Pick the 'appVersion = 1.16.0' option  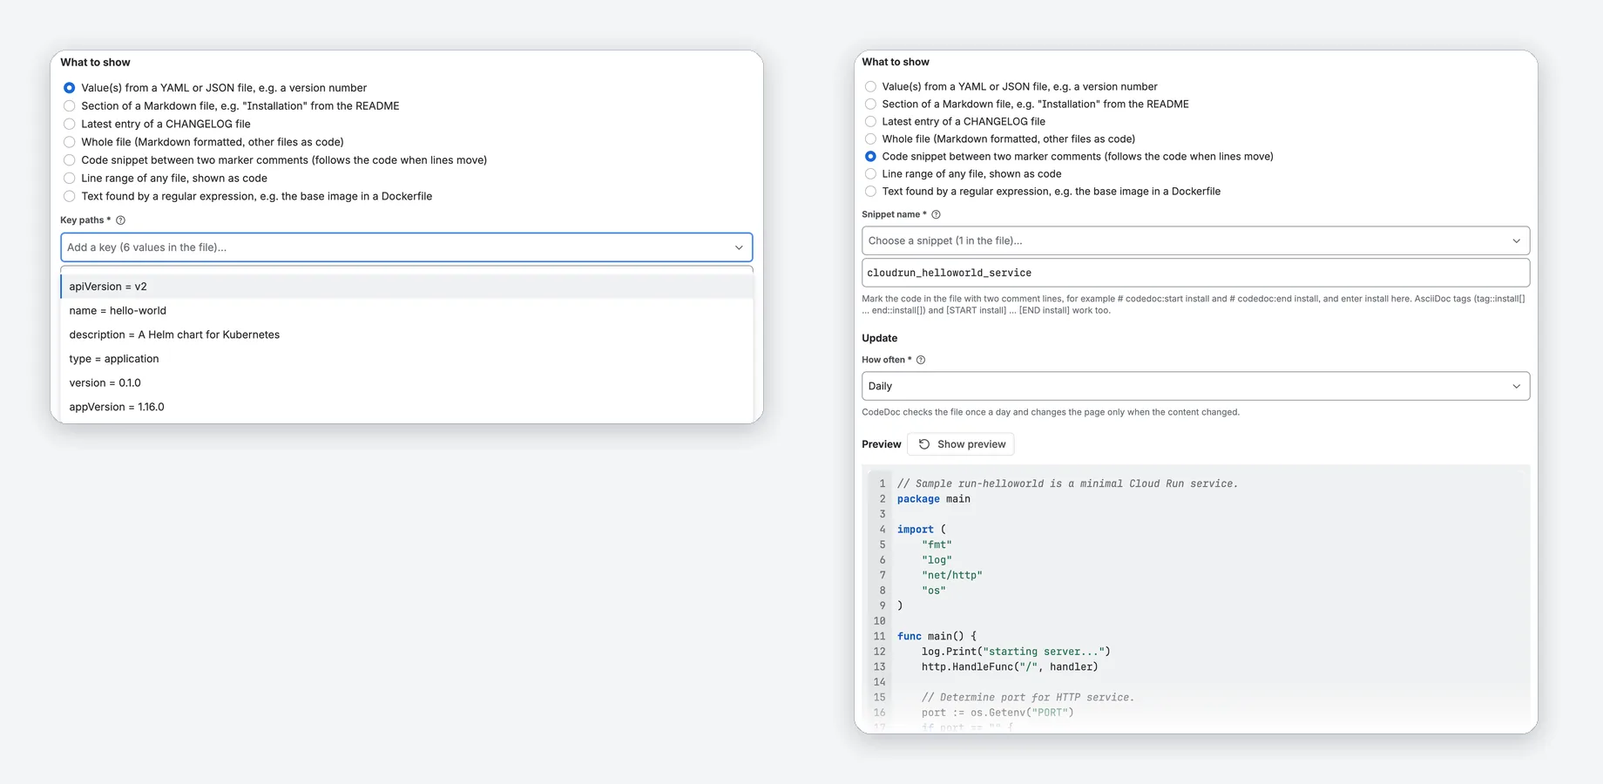406,407
